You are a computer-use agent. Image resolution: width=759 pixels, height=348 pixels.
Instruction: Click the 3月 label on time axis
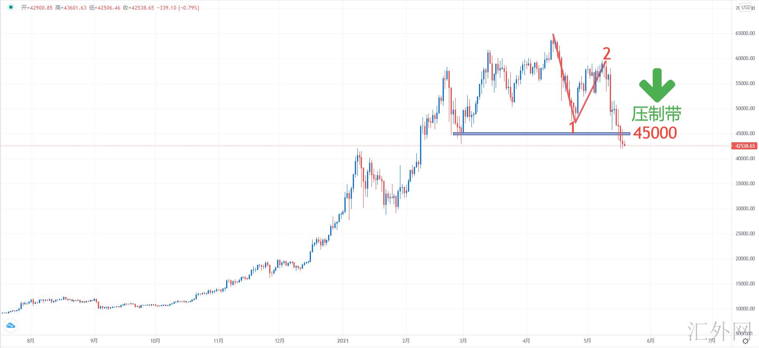[x=463, y=341]
